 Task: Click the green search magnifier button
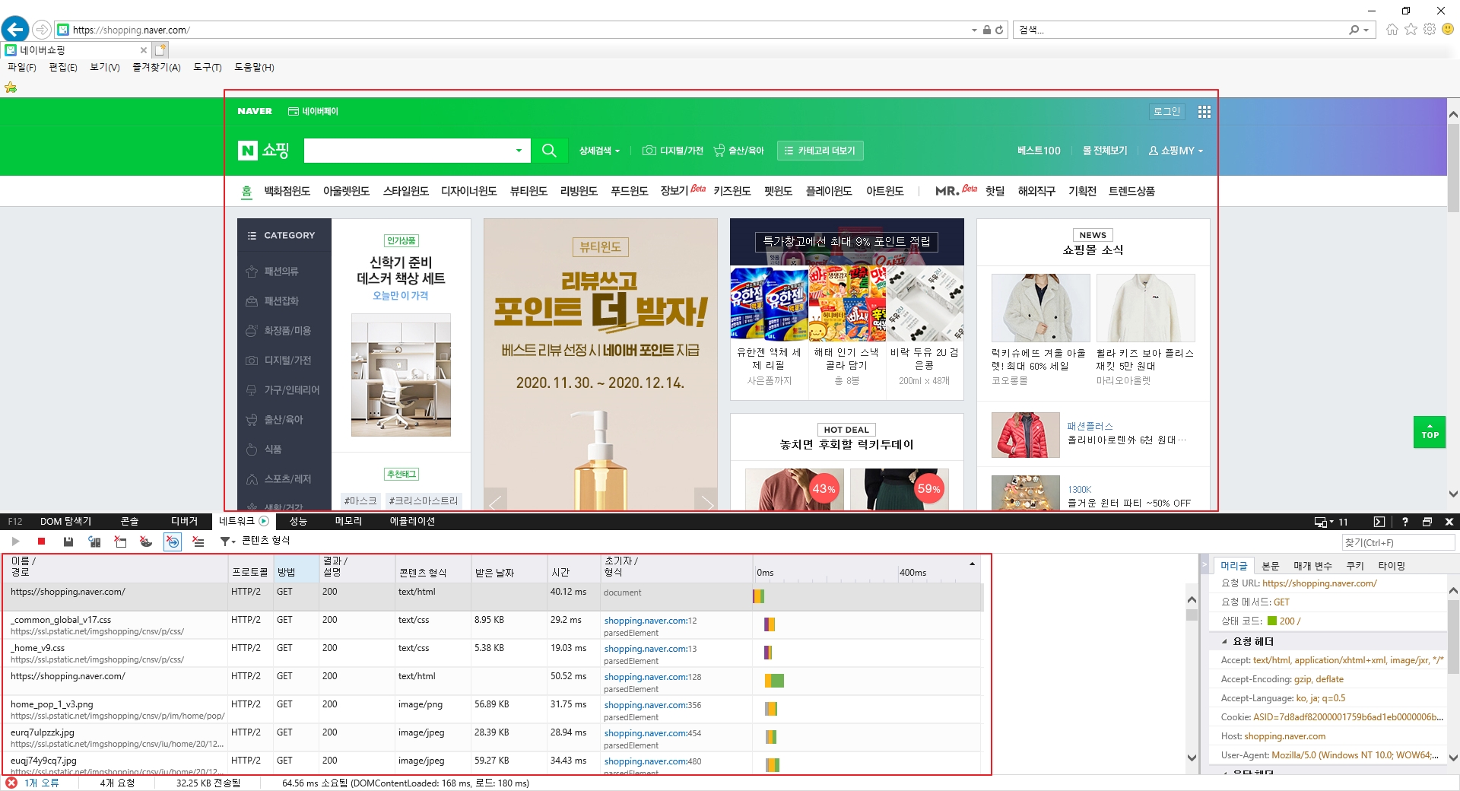point(549,151)
